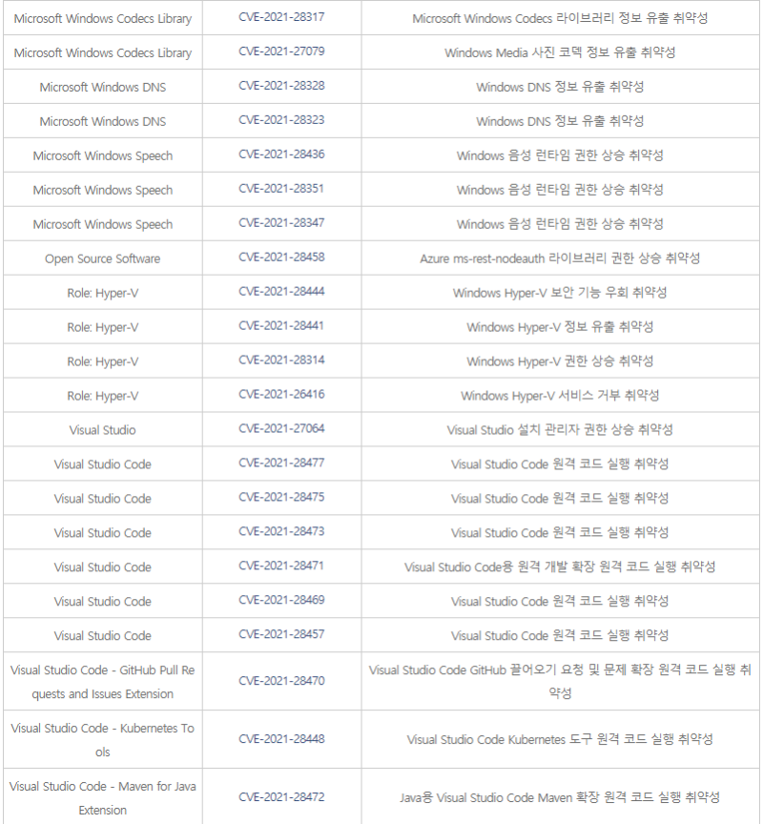Viewport: 763px width, 824px height.
Task: Click the CVE-2021-28470 identifier
Action: click(281, 682)
